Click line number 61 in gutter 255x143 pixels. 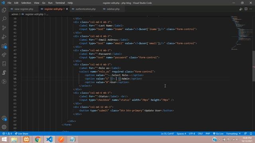click(15, 100)
